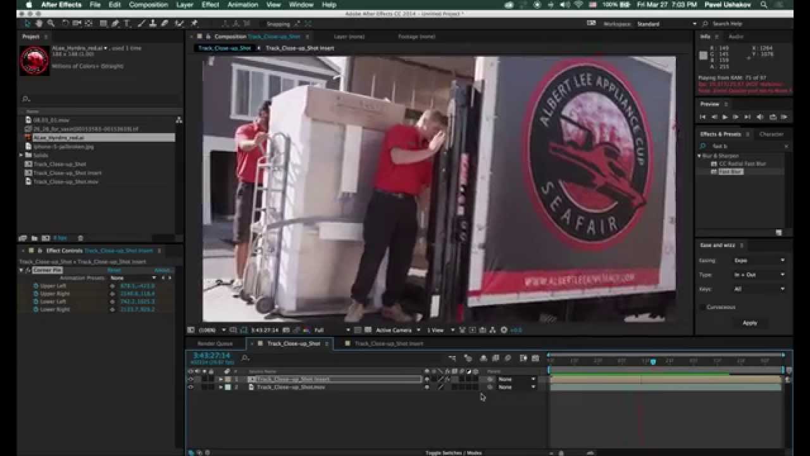Select the Hand tool
The image size is (810, 456).
(x=39, y=23)
